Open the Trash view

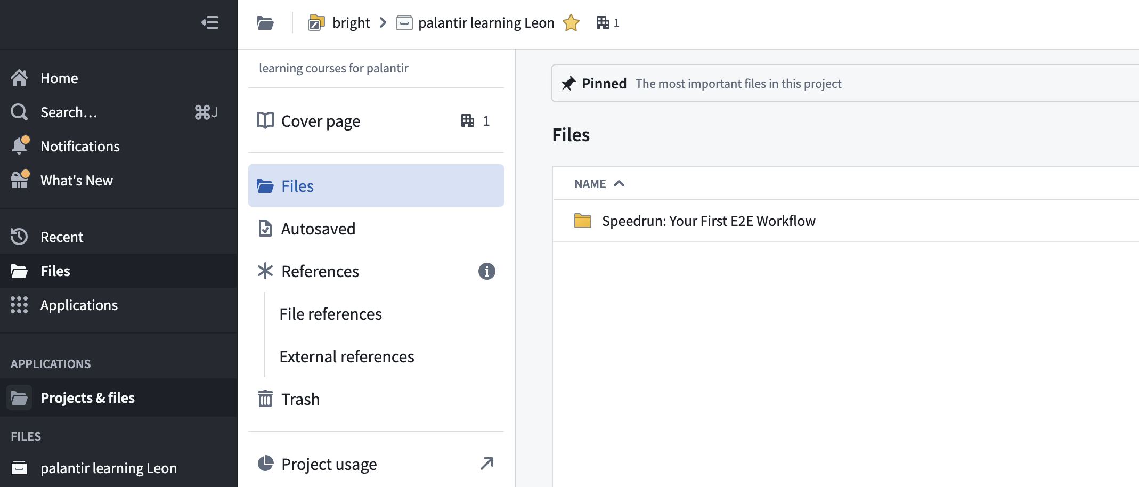pos(300,399)
